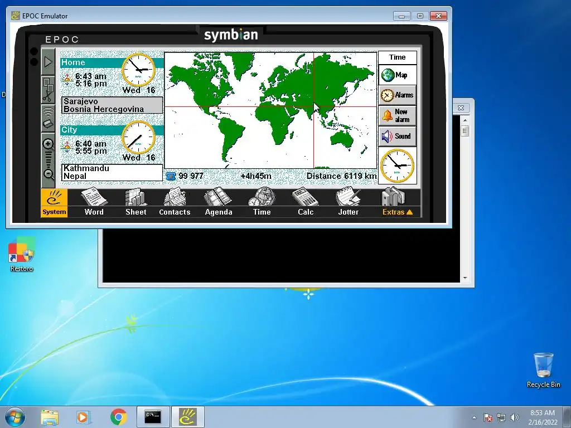Zoom in with the plus magnifier
The image size is (571, 428).
(48, 144)
